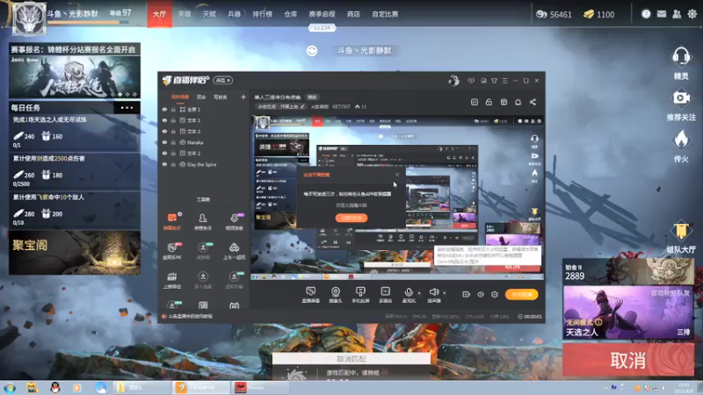Viewport: 703px width, 395px height.
Task: Add a new scene with plus icon
Action: point(243,97)
